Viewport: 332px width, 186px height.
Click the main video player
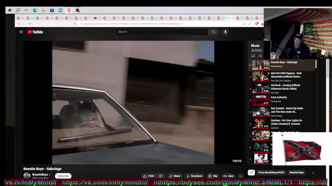[133, 103]
